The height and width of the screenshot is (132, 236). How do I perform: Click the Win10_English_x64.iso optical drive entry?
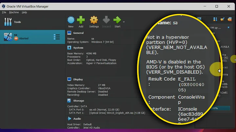tap(117, 113)
